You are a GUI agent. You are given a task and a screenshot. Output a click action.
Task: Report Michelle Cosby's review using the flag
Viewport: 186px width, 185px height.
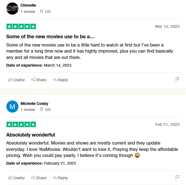(x=177, y=178)
